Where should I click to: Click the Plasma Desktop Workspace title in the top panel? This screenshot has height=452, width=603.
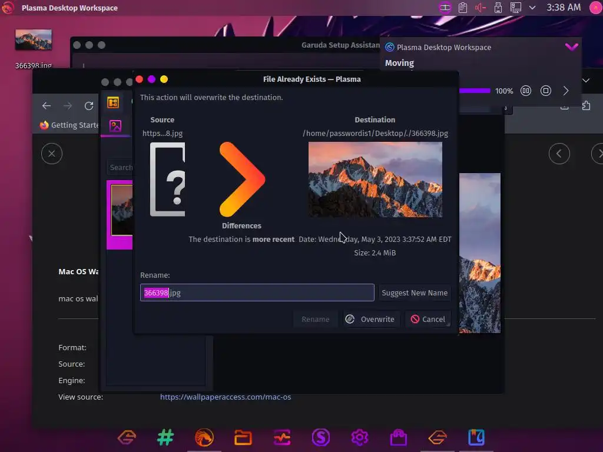(x=69, y=8)
